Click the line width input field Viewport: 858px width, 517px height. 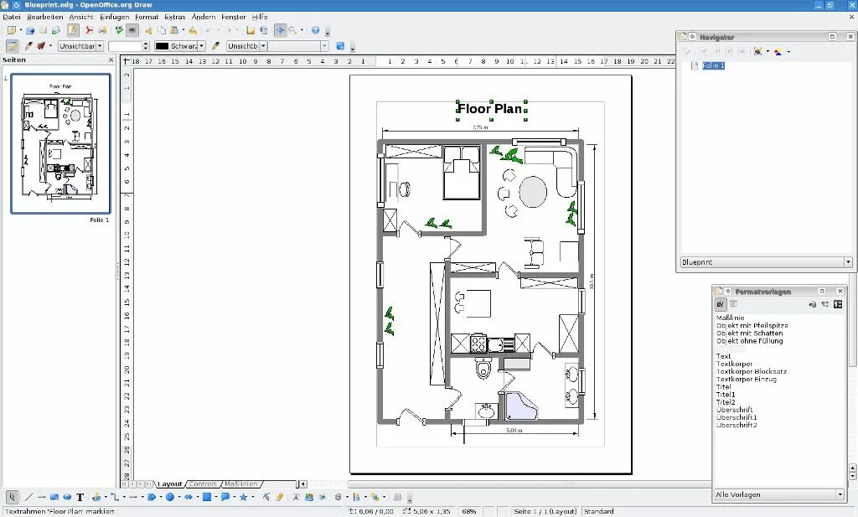(x=126, y=46)
